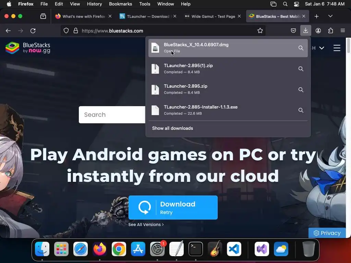This screenshot has width=351, height=263.
Task: Open Firefox View icon in tab bar
Action: [43, 16]
